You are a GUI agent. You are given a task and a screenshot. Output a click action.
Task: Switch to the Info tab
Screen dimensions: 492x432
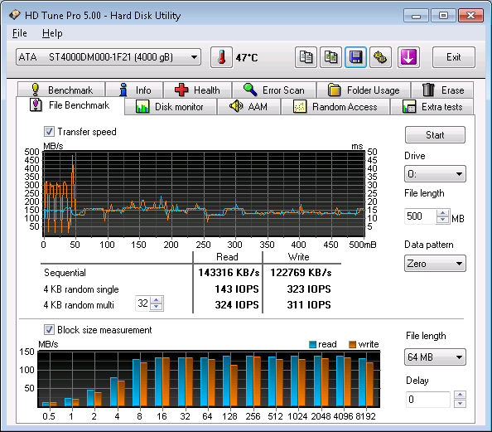tap(135, 90)
